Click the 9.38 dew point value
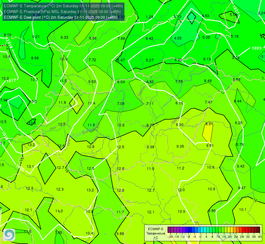 click(x=151, y=147)
